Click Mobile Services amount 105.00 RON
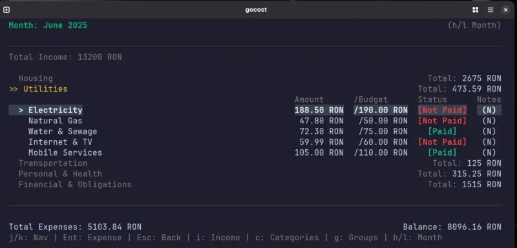Viewport: 517px width, 248px height. [319, 152]
